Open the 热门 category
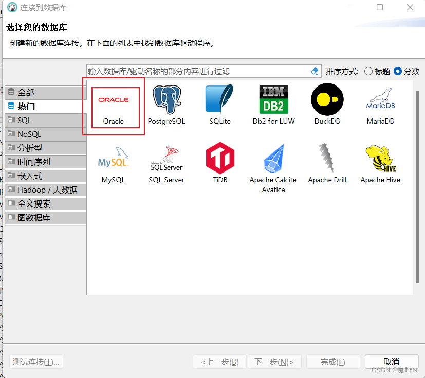Screen dimensions: 425x378 coord(46,106)
